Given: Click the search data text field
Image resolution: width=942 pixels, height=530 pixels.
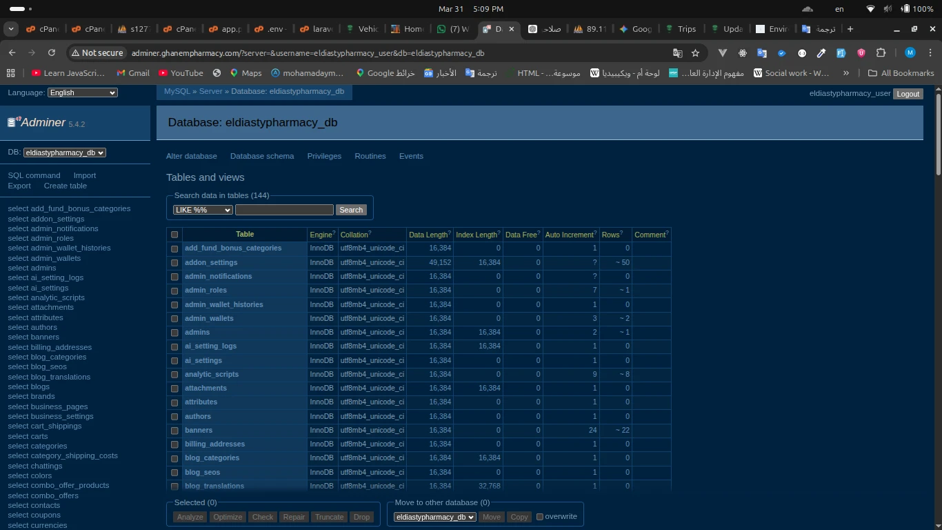Looking at the screenshot, I should (x=284, y=210).
